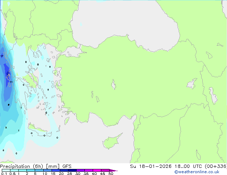Viewport: 227px width, 175px height.
Task: Click the central Turkey salt lake outline
Action: (113, 84)
